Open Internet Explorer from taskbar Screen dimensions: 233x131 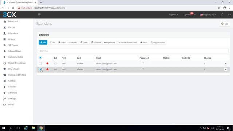(x=26, y=128)
